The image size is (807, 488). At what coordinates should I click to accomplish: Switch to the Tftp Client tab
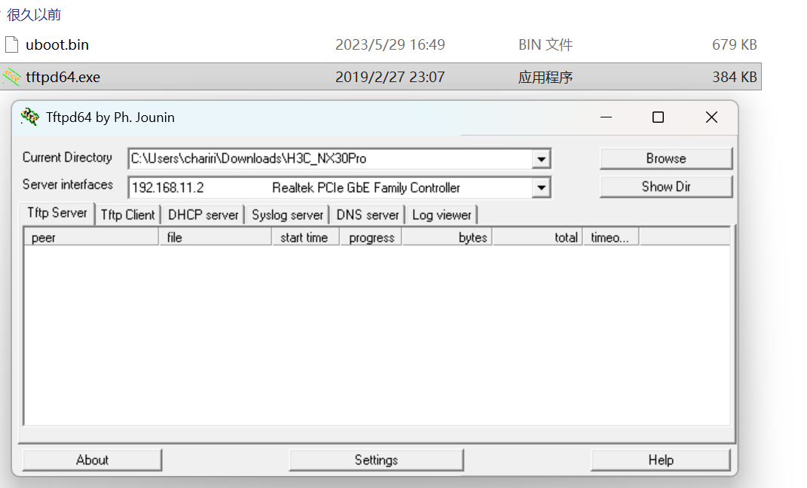[x=127, y=215]
